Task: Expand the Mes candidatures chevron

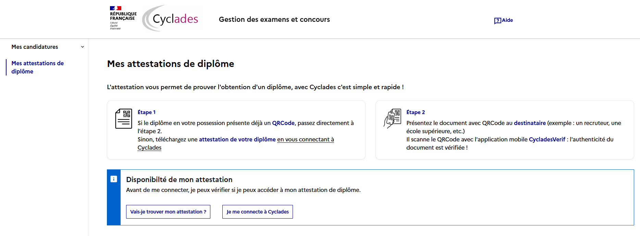Action: pyautogui.click(x=82, y=47)
